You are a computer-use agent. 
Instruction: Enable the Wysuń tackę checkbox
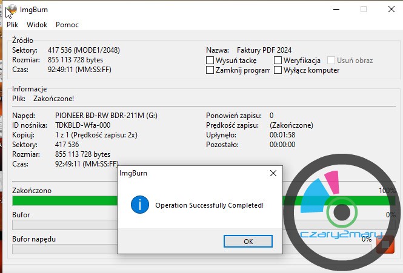210,61
